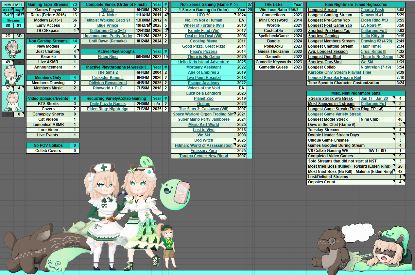Open Wheel of Fortune (Wii) link
The width and height of the screenshot is (415, 275).
[x=204, y=25]
